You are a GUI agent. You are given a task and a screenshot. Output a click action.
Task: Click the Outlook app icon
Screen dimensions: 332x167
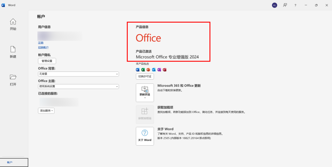(154, 70)
